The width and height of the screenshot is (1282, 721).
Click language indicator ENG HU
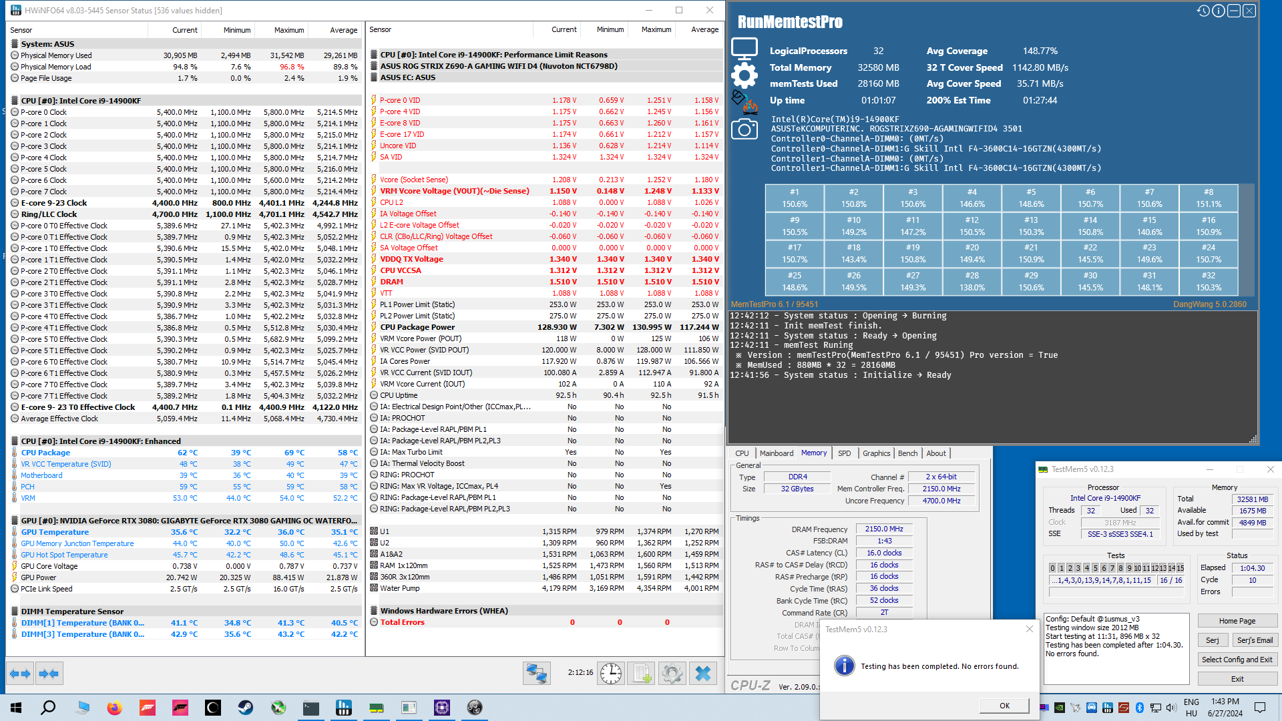pos(1192,708)
